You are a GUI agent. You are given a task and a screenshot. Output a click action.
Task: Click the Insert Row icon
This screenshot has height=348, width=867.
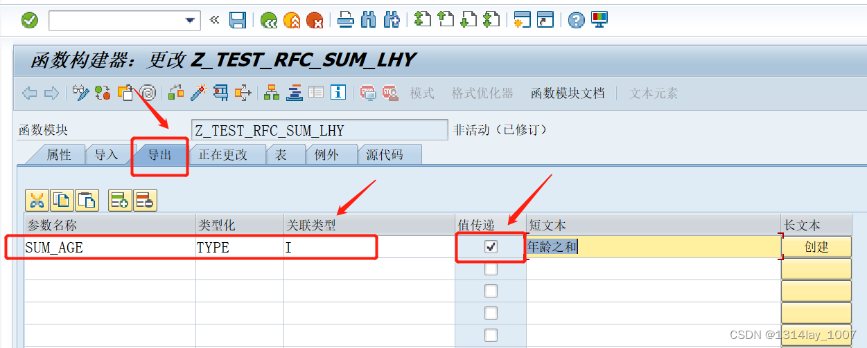point(120,201)
